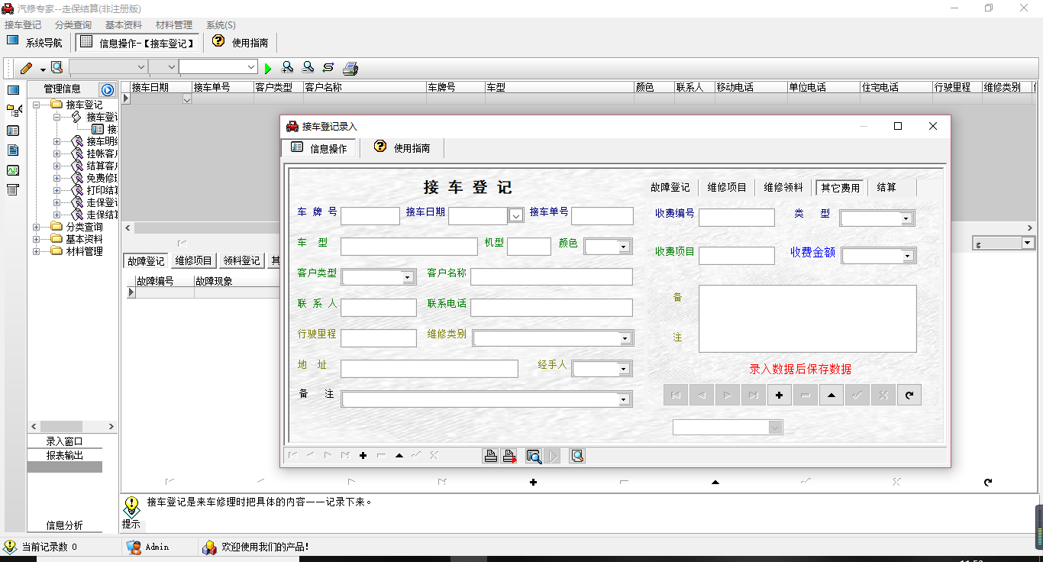Open 使用指南 tab inside the dialog
This screenshot has width=1043, height=562.
pyautogui.click(x=402, y=148)
